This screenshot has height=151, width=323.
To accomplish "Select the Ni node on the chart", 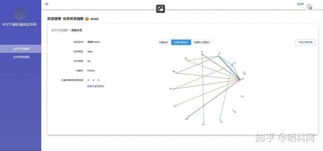I will [x=173, y=89].
